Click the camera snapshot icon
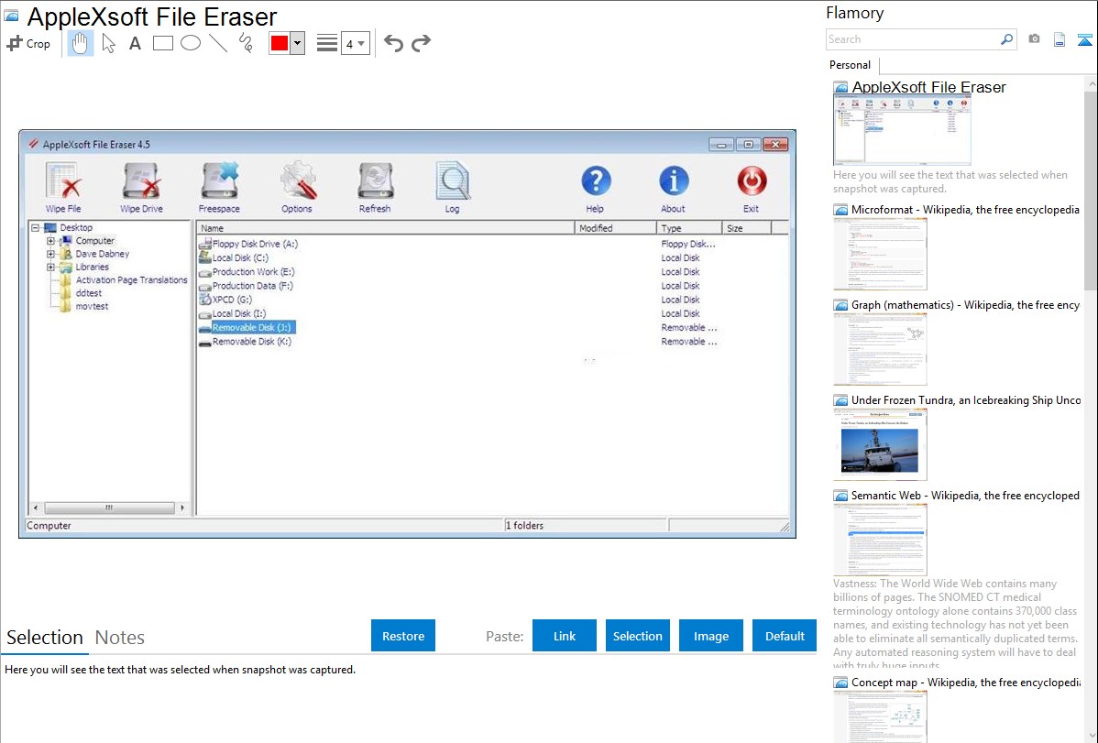Image resolution: width=1098 pixels, height=743 pixels. (1034, 39)
